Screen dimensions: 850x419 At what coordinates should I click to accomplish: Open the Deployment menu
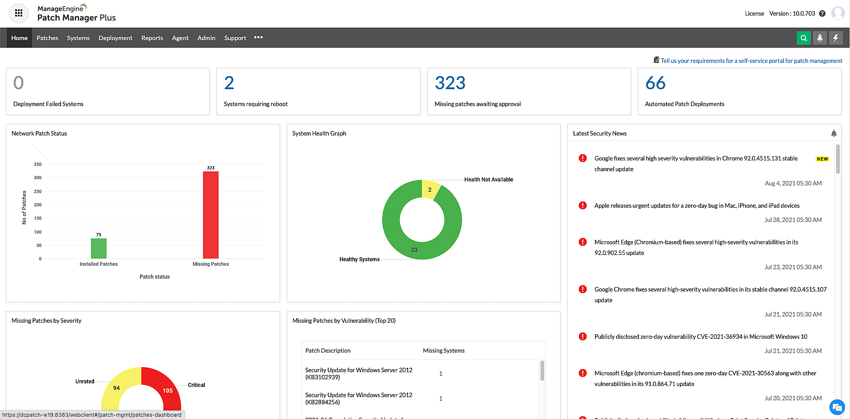coord(116,38)
